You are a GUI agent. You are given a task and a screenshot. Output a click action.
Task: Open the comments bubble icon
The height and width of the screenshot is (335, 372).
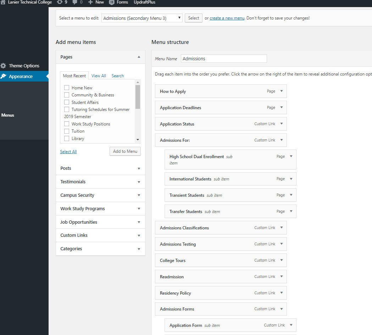75,2
